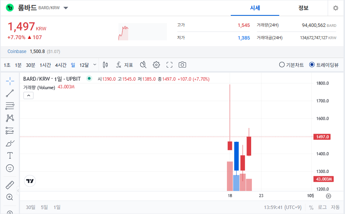Select the 일 daily timeframe
The image size is (345, 214).
[73, 65]
